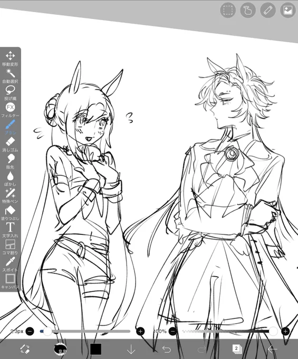Viewport: 298px width, 359px height.
Task: Select the Brush (ブラシ) tool
Action: (10, 127)
